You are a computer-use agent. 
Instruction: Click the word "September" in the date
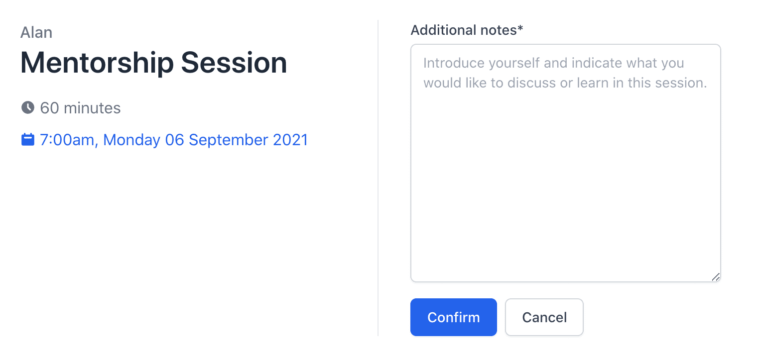click(x=229, y=140)
